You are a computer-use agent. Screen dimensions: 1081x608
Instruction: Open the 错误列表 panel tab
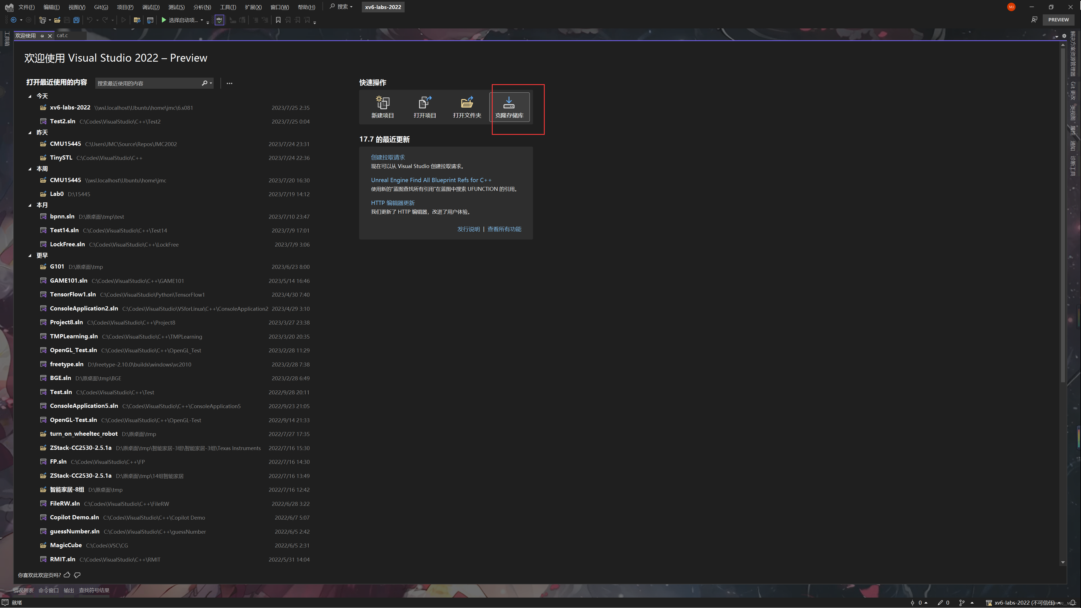click(x=24, y=590)
